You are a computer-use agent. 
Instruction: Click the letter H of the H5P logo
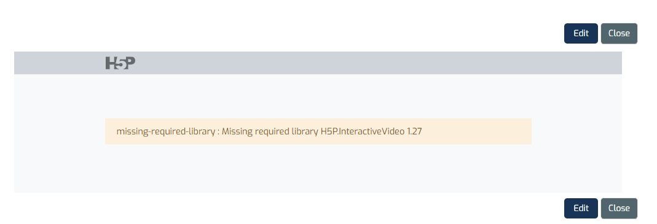point(111,63)
